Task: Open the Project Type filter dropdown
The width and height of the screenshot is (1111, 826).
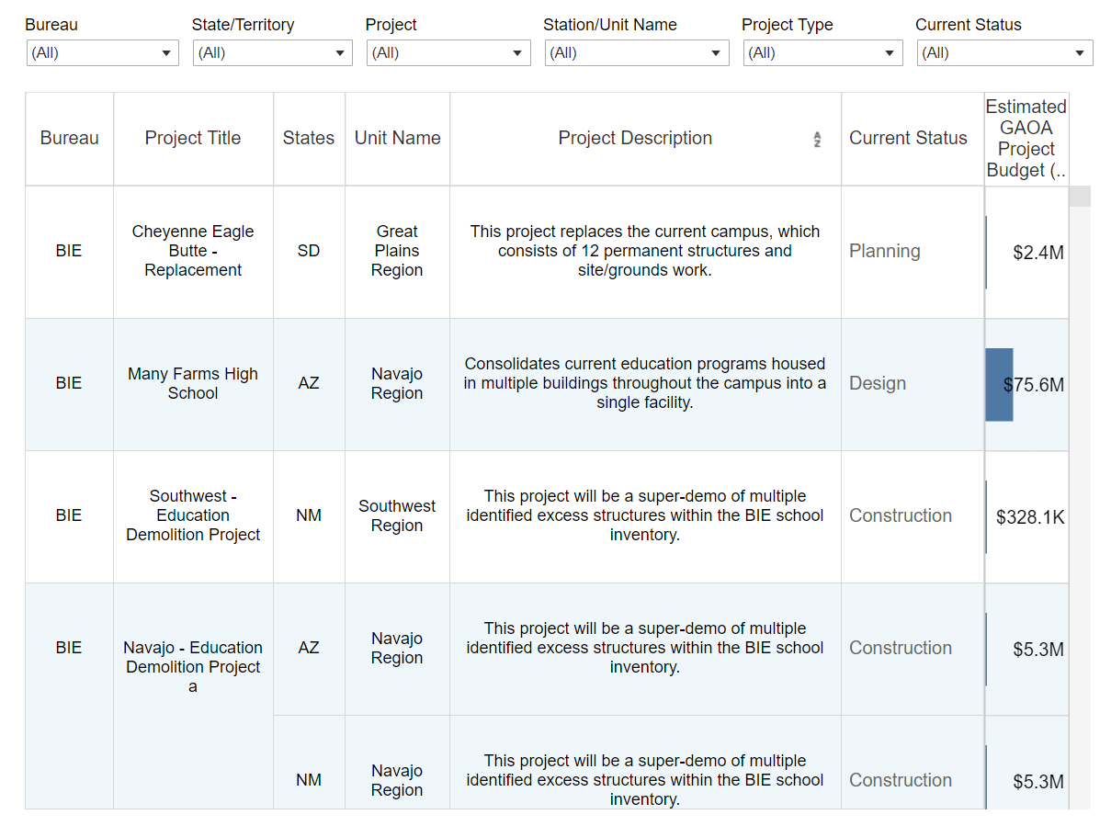Action: tap(822, 52)
